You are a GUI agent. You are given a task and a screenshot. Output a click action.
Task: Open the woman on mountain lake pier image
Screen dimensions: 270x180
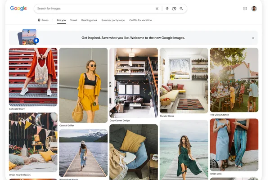[83, 153]
